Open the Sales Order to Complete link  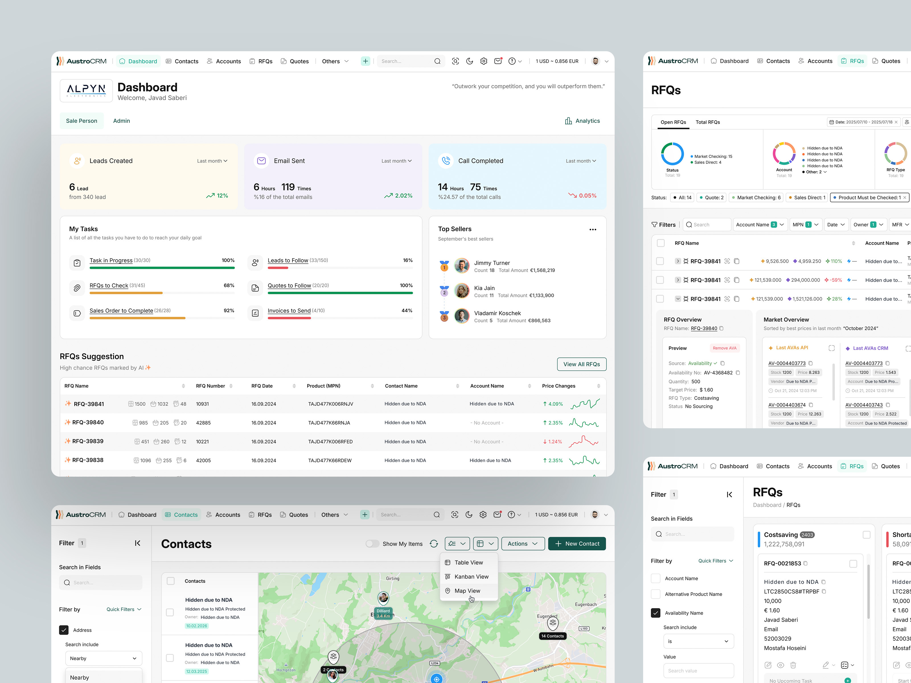tap(121, 311)
